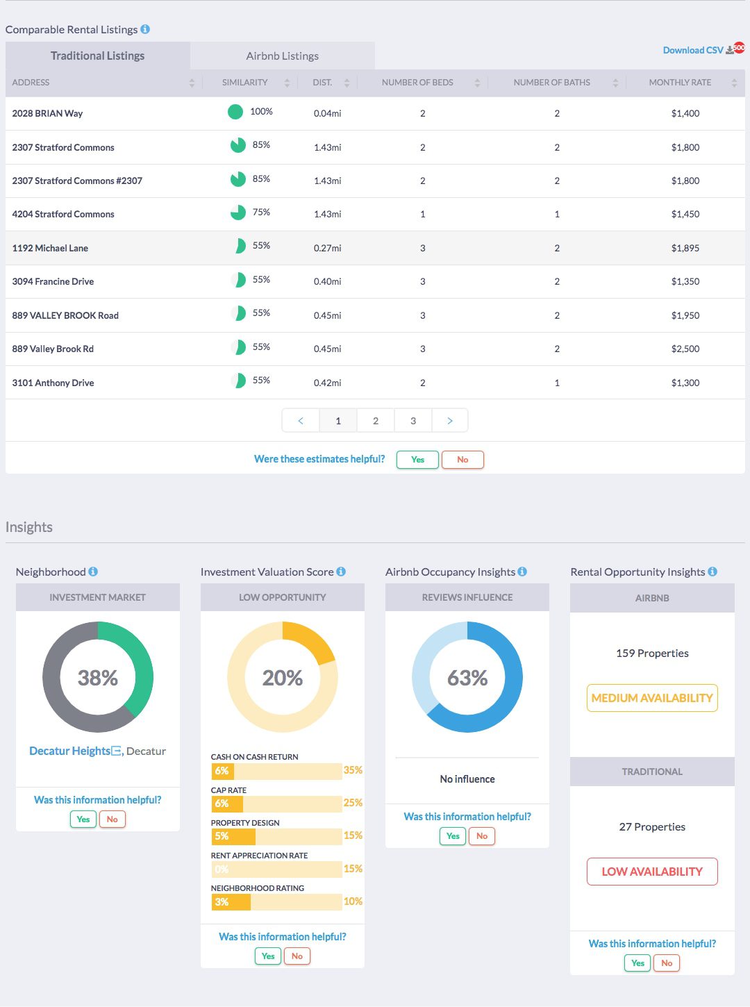Open the Decatur Heights neighborhood link
This screenshot has width=750, height=1007.
click(69, 751)
